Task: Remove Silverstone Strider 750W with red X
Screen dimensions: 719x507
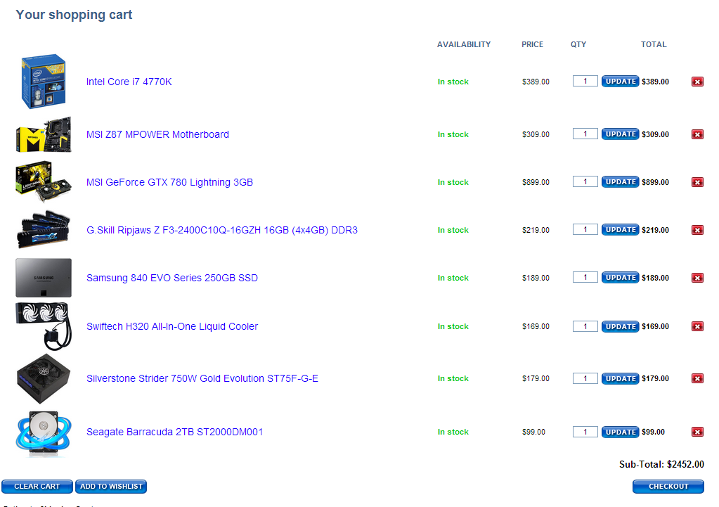Action: tap(697, 378)
